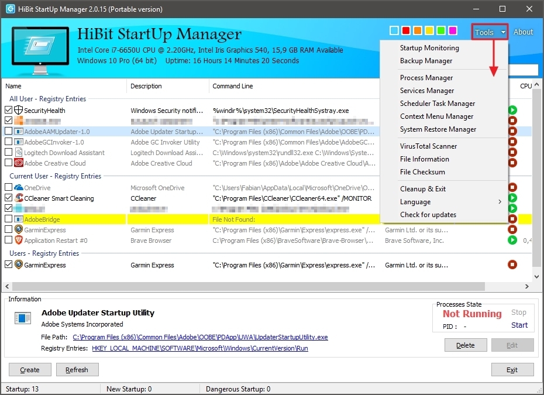Click the AdobeAAMUpdater-1.0 program icon

click(18, 132)
